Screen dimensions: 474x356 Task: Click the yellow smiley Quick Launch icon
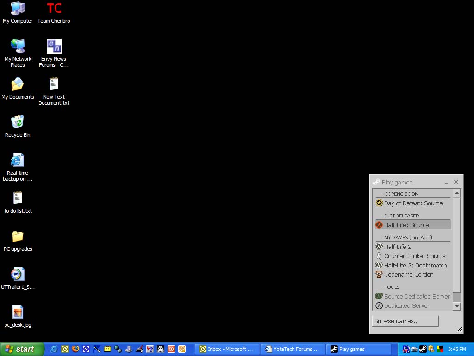click(107, 349)
